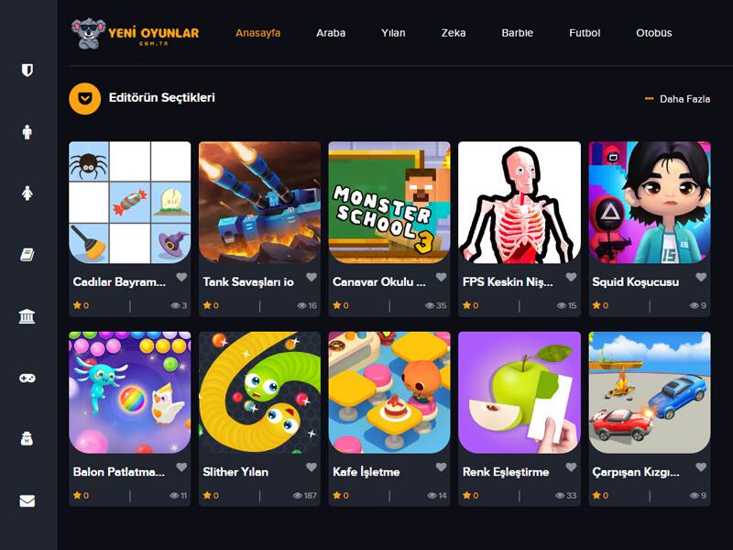Select the girl figure sidebar icon

point(27,193)
